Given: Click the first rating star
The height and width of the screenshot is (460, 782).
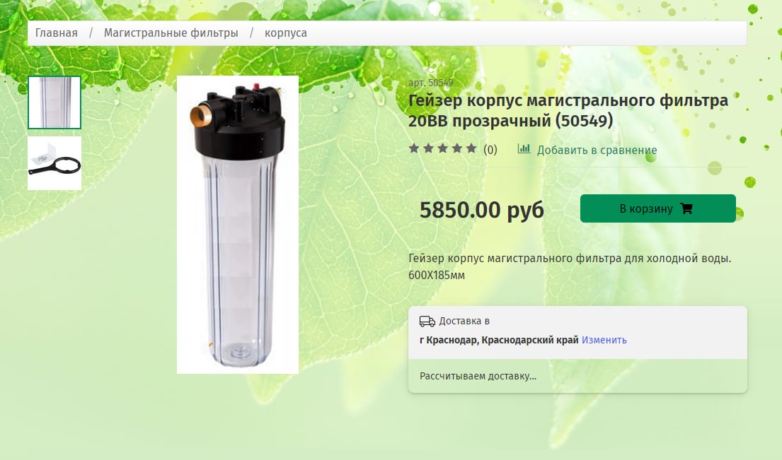Looking at the screenshot, I should (413, 148).
